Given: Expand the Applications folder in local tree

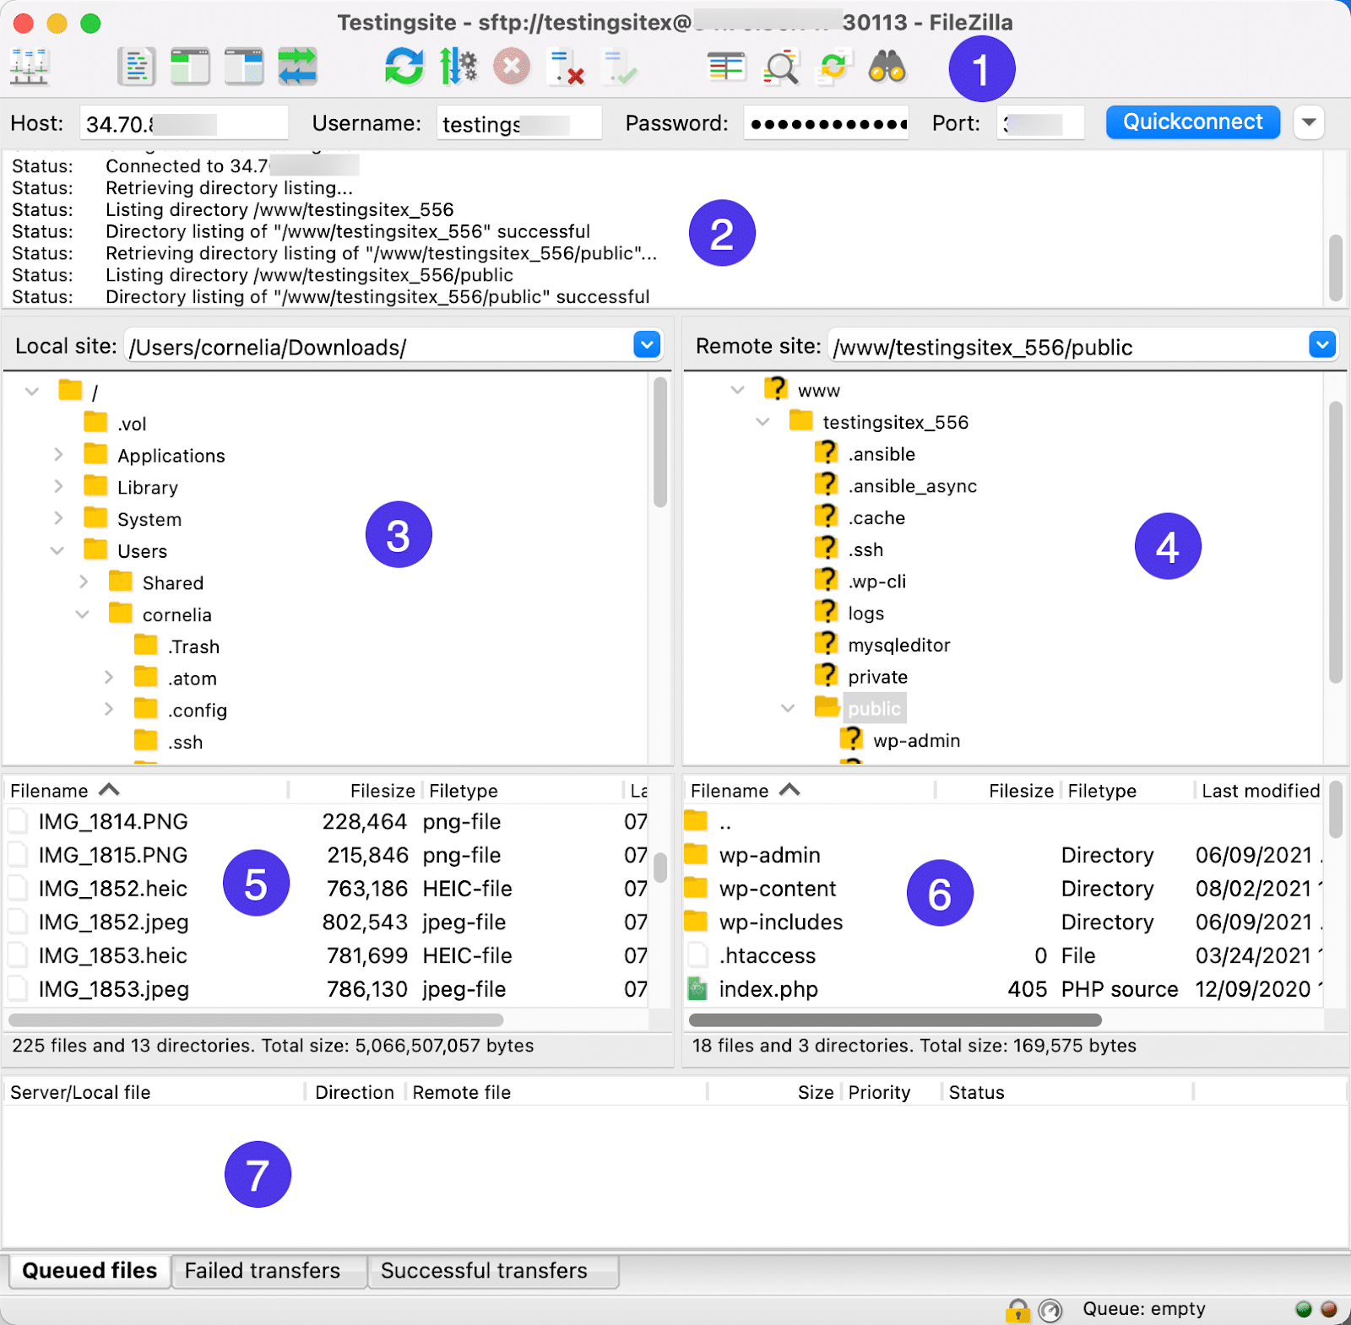Looking at the screenshot, I should (x=58, y=455).
